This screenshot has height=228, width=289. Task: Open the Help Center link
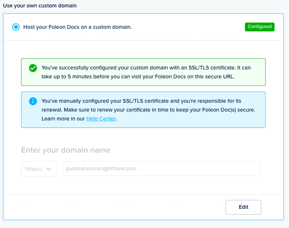(x=101, y=119)
